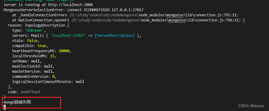Click the type 'Unknown' string value
This screenshot has width=269, height=111.
pos(33,30)
